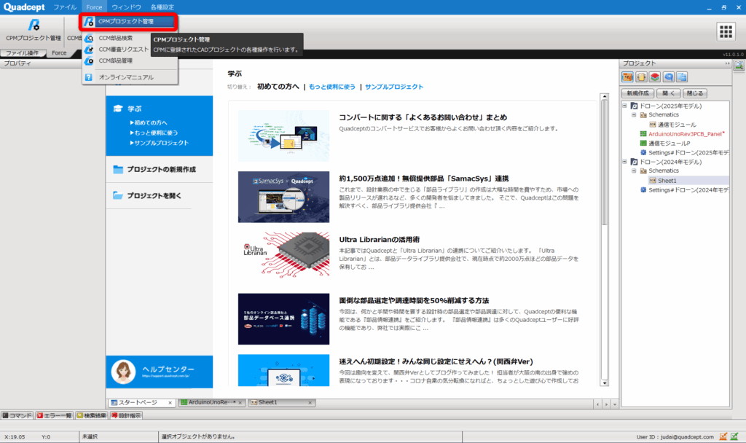The width and height of the screenshot is (746, 443).
Task: Select 通信モジュールP in project tree
Action: (x=670, y=144)
